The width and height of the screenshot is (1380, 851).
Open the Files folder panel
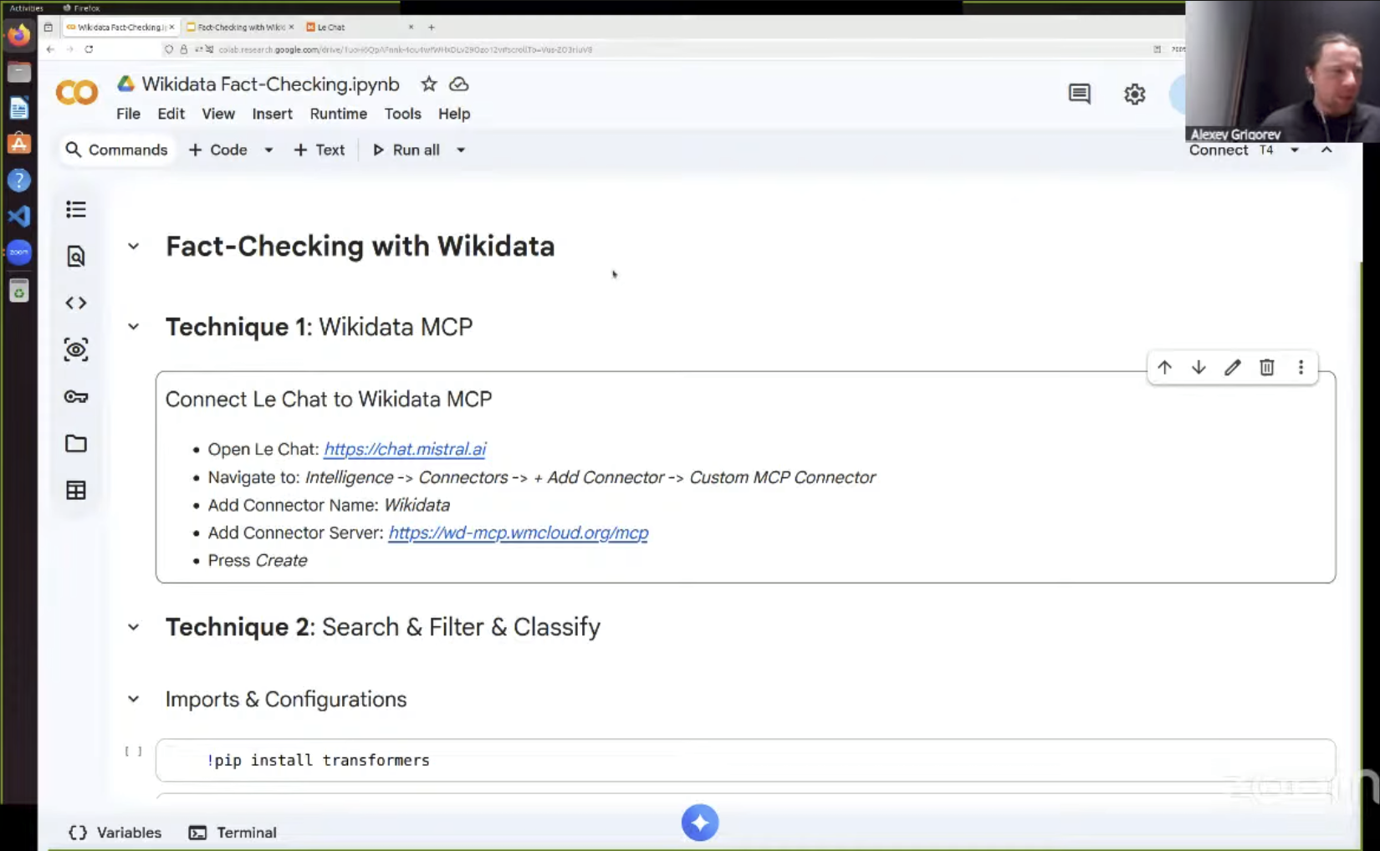pos(76,443)
